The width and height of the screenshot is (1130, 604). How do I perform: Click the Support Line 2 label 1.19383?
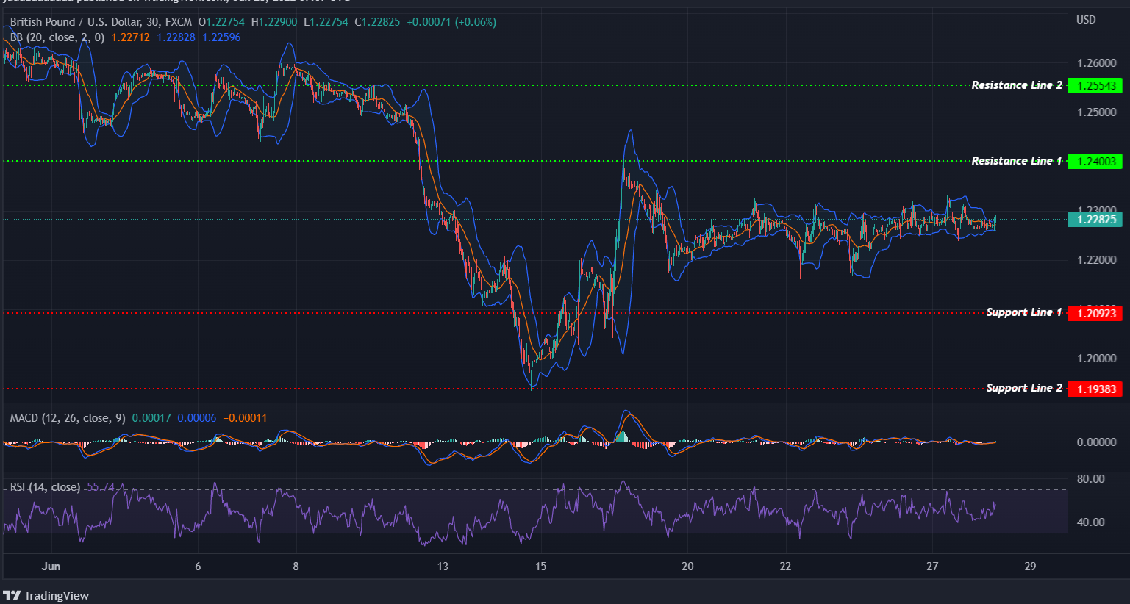[1096, 389]
